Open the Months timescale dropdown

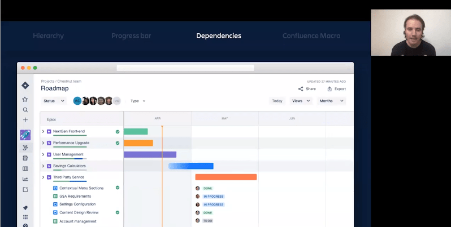pos(331,101)
